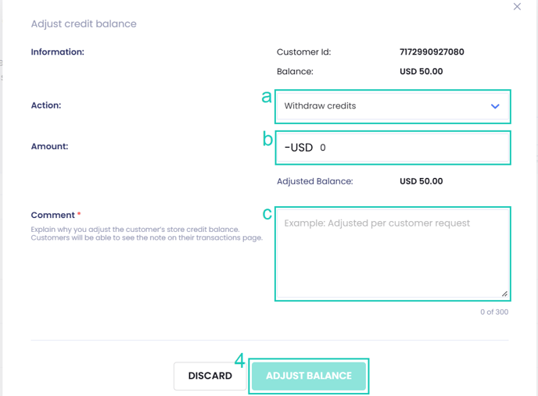Grab the Comment box resize handle
Viewport: 538px width, 396px height.
504,294
